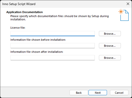The height and width of the screenshot is (98, 132).
Task: Focus the before-installation information file field
Action: point(53,46)
